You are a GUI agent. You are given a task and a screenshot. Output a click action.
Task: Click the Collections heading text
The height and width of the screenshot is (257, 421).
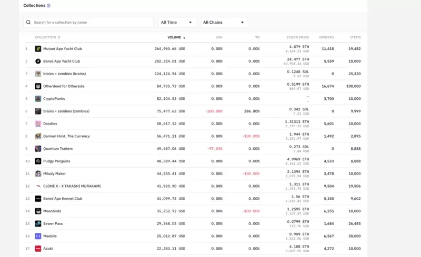(34, 5)
